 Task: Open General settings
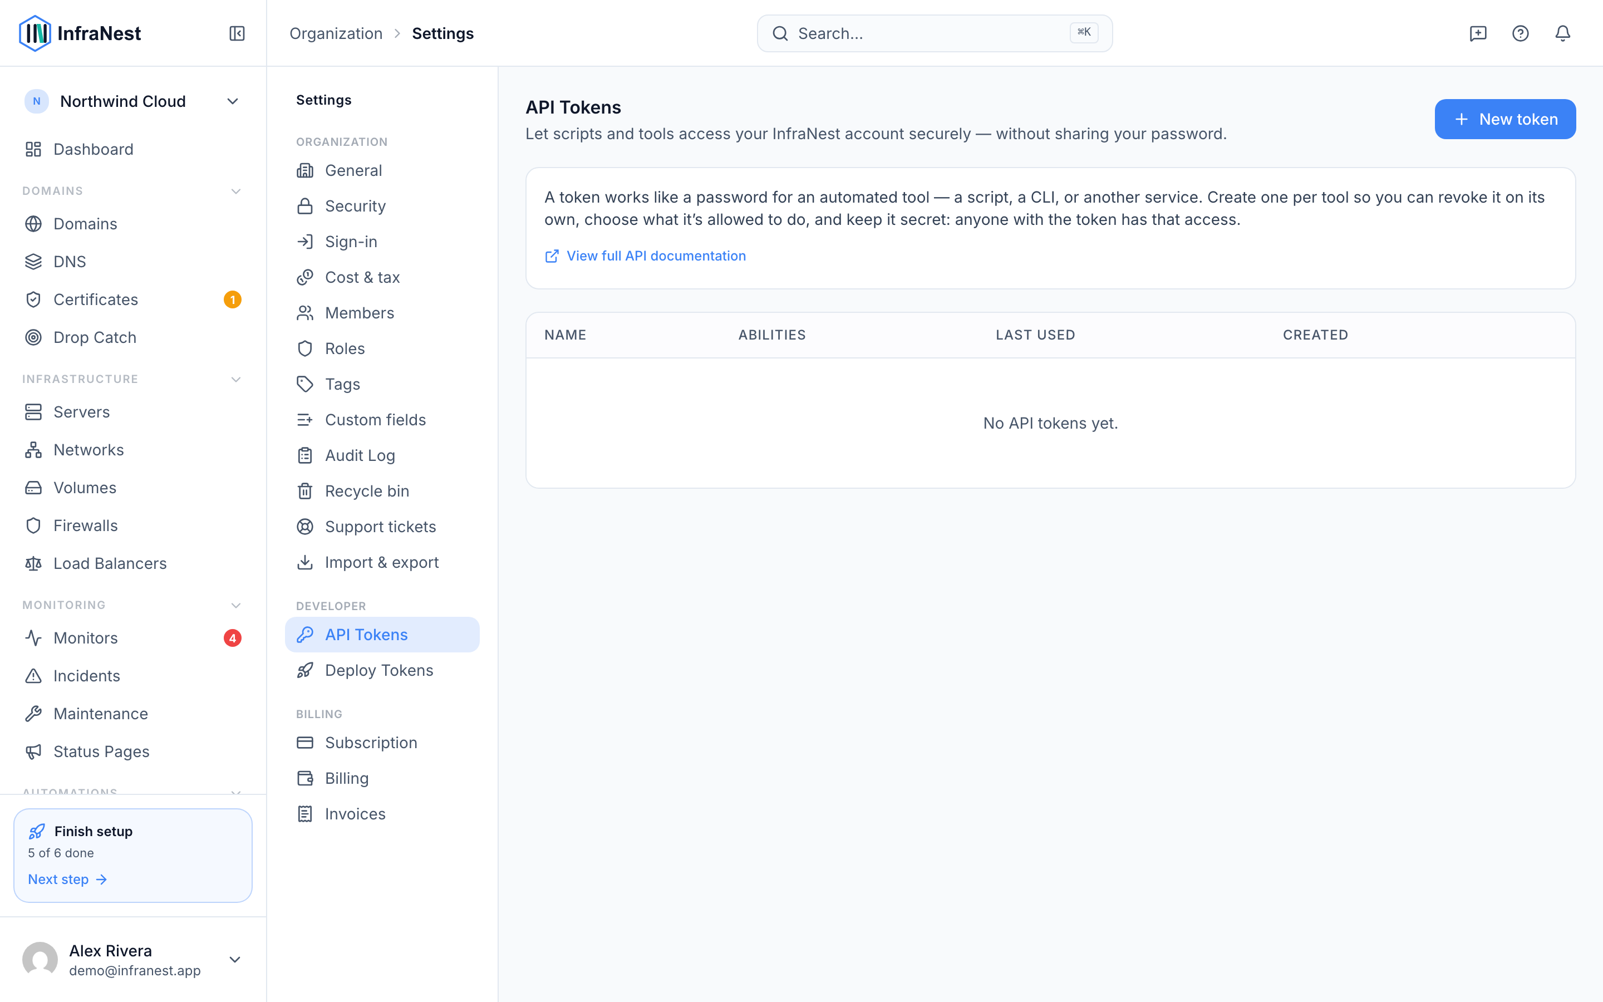[382, 170]
